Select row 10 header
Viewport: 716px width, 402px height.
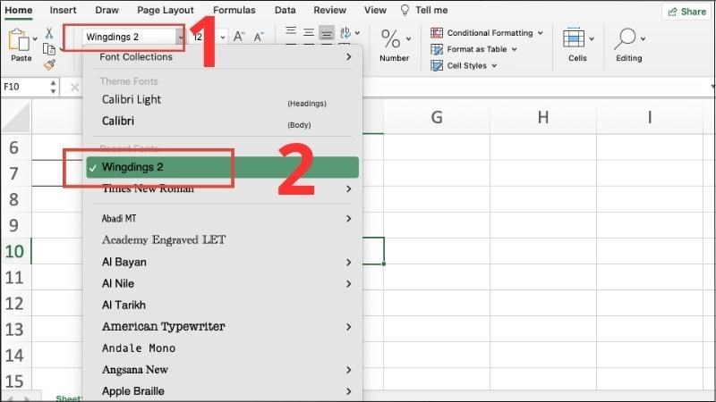pyautogui.click(x=14, y=251)
